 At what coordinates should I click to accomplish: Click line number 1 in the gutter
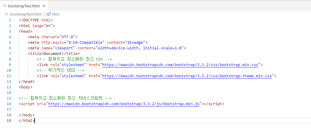(x=10, y=20)
